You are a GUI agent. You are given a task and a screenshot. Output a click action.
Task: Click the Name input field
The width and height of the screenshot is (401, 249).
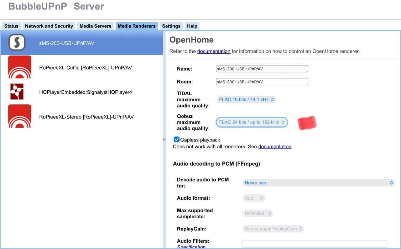tap(262, 69)
